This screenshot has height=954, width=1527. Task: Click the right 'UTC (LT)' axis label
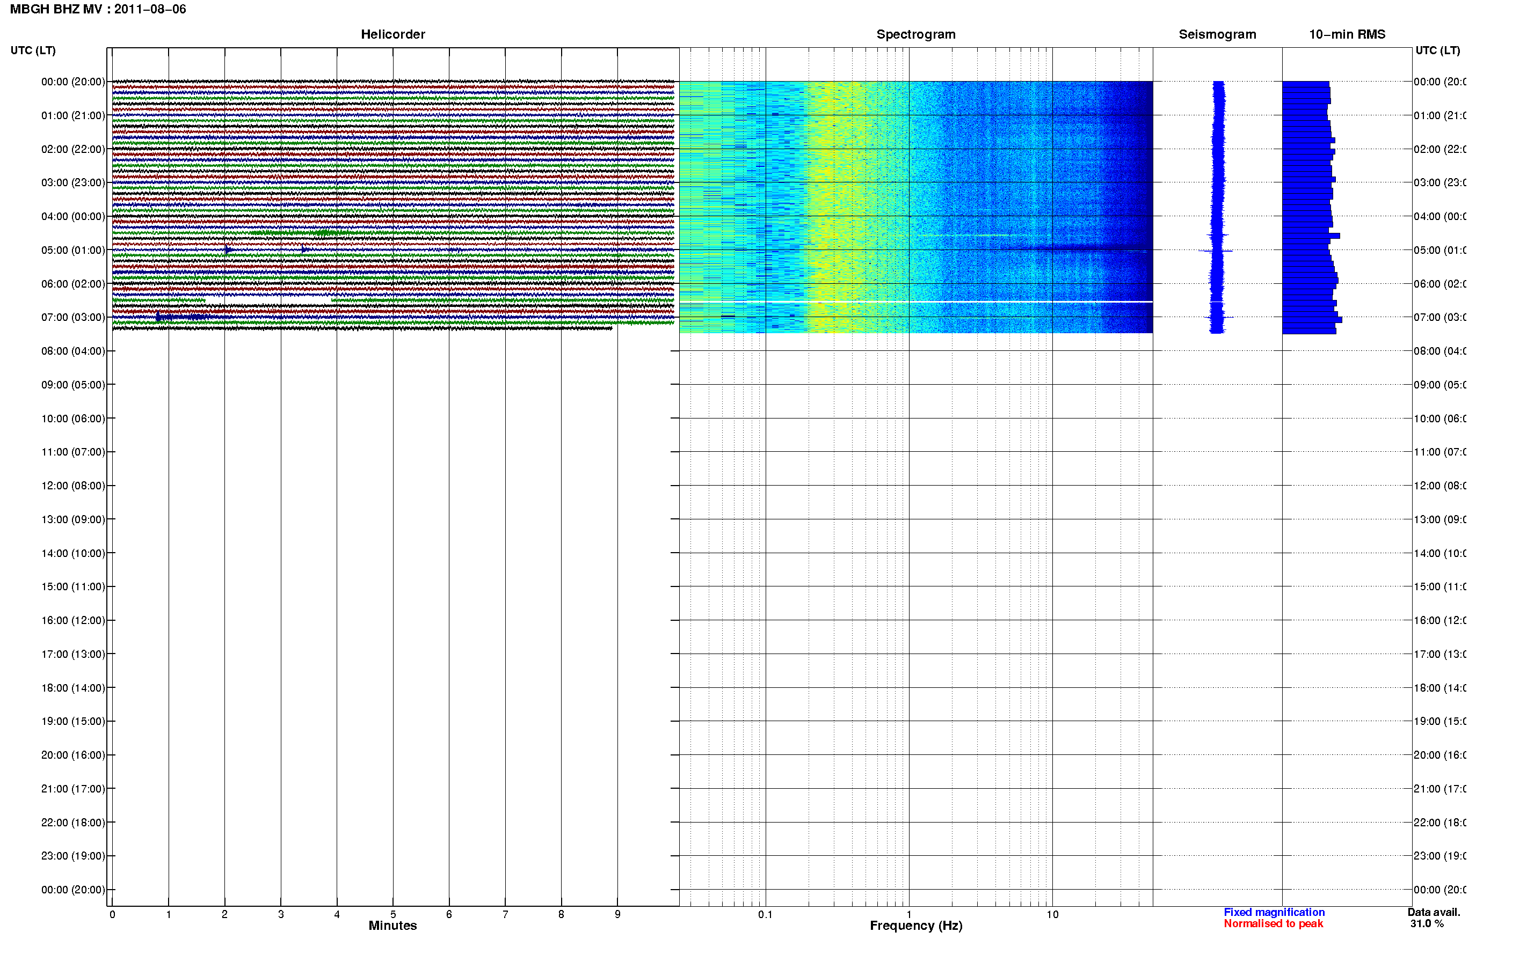[1437, 50]
